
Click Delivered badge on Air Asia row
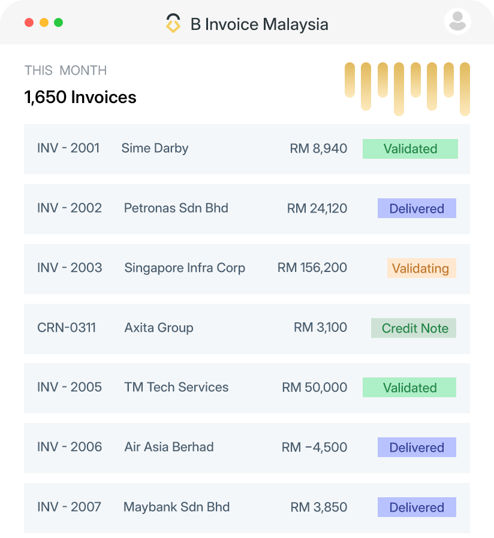417,448
